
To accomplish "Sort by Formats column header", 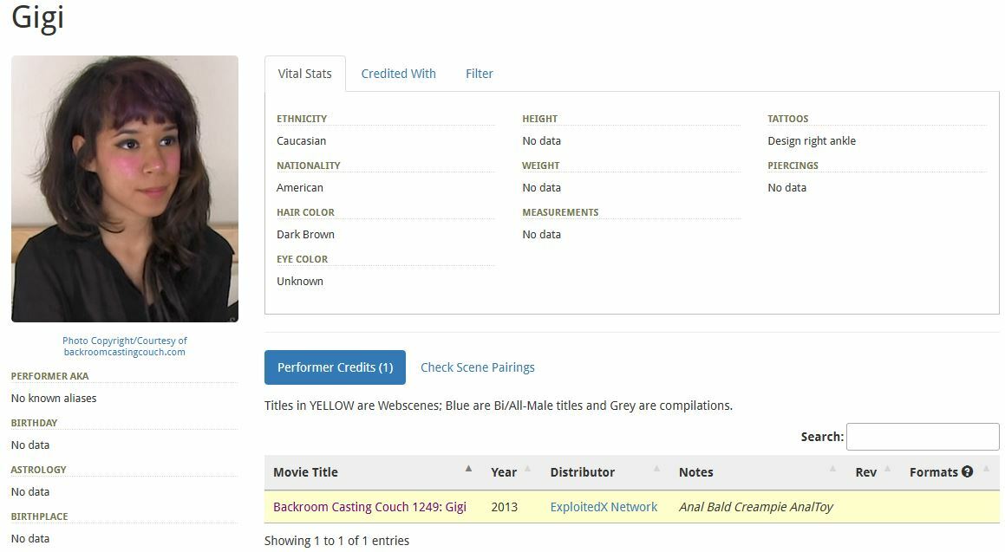I will point(950,472).
